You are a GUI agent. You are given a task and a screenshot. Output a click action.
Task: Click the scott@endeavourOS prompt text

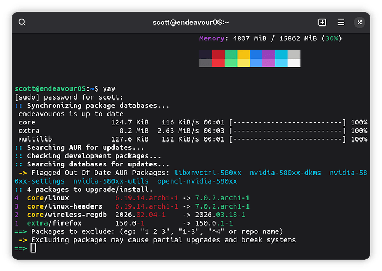tap(50, 88)
